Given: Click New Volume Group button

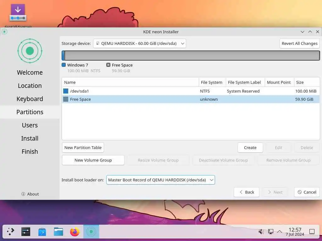Looking at the screenshot, I should [x=93, y=160].
